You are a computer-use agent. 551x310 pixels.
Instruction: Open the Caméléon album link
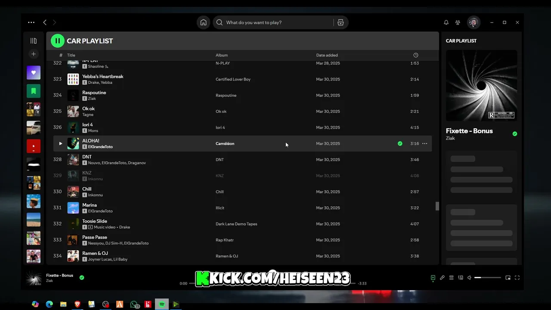225,143
